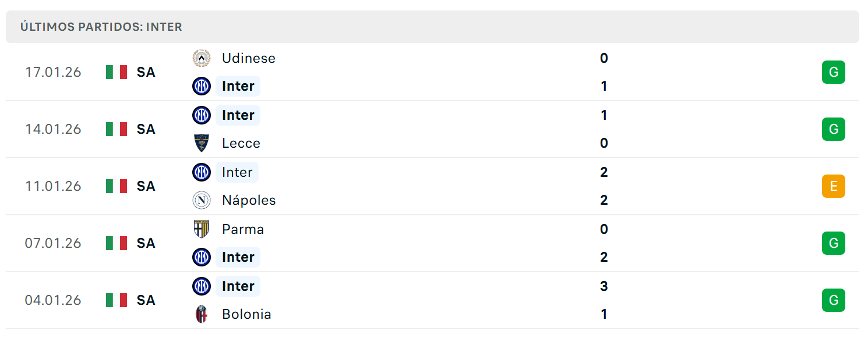Select the Bolonia team name
Image resolution: width=868 pixels, height=338 pixels.
(246, 314)
